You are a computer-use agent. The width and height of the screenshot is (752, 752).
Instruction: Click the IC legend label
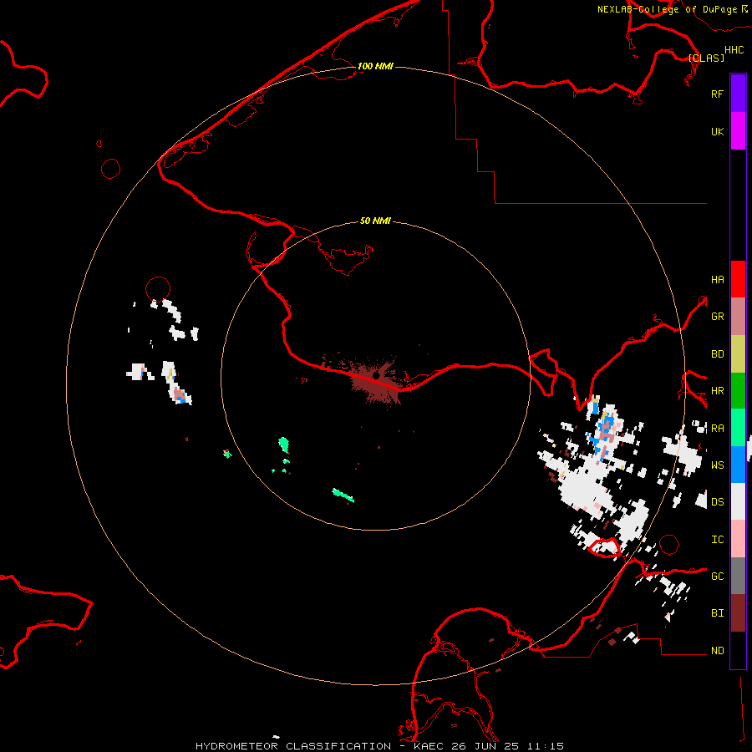(717, 539)
